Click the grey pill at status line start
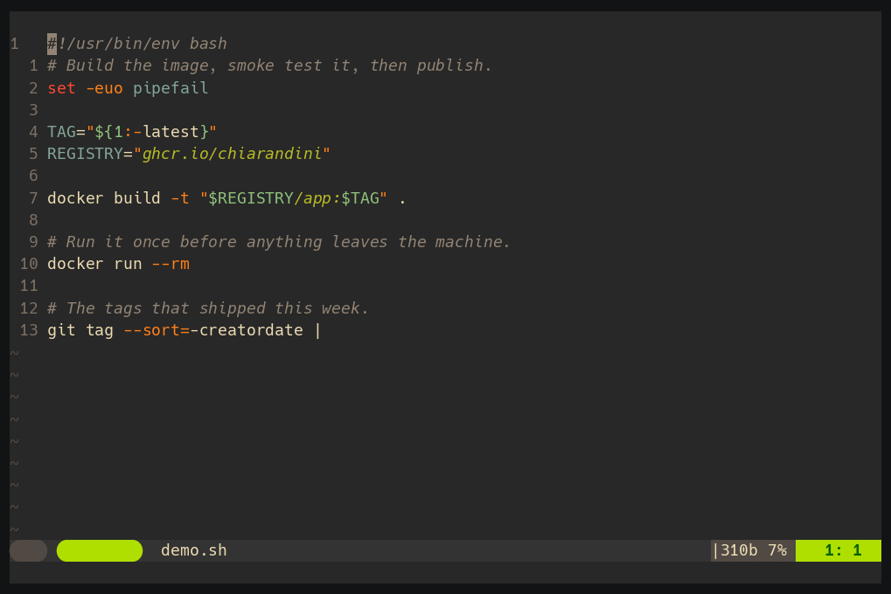Viewport: 891px width, 594px height. pos(28,551)
